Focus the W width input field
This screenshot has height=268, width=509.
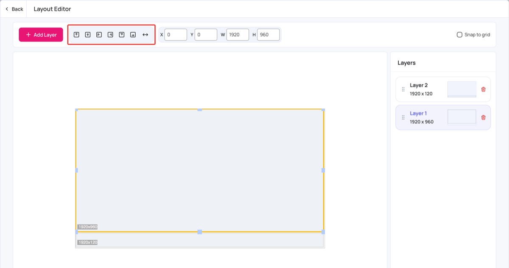[x=238, y=35]
